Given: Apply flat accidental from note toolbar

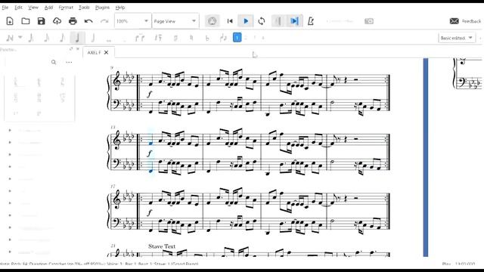Looking at the screenshot, I should (207, 38).
